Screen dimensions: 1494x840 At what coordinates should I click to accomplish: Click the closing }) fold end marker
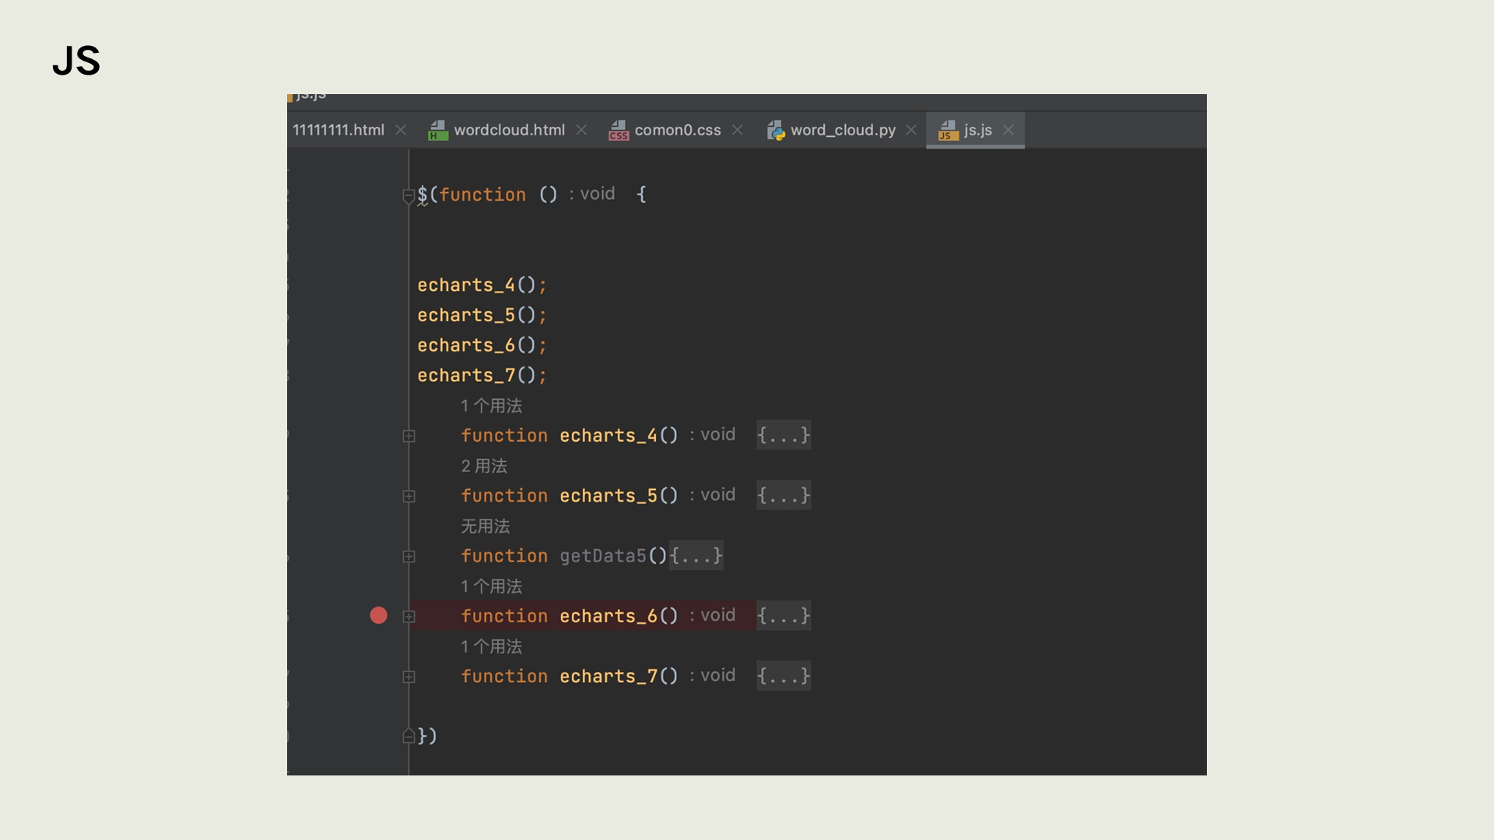pyautogui.click(x=409, y=736)
